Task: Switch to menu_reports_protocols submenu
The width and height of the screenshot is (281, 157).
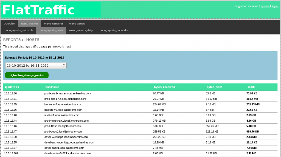Action: (18, 30)
